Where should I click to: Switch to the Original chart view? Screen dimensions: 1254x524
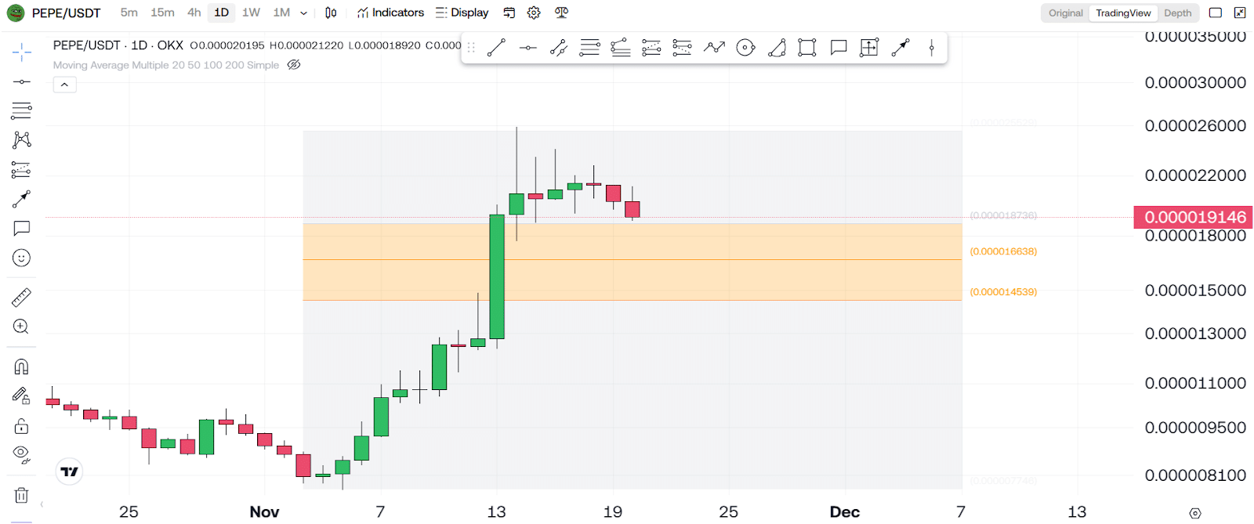click(x=1066, y=13)
